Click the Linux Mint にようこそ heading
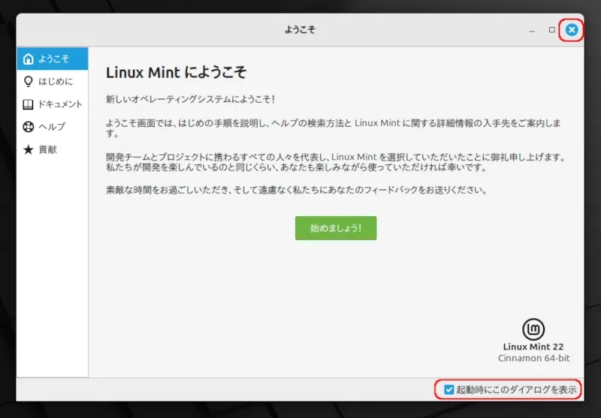Viewport: 601px width, 418px height. click(177, 73)
